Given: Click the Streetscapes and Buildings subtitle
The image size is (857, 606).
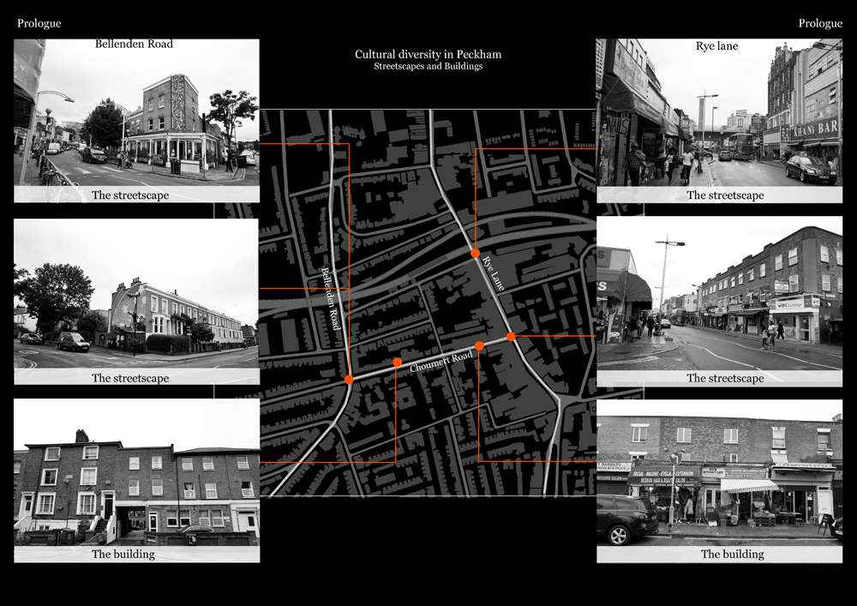Looking at the screenshot, I should click(x=428, y=66).
